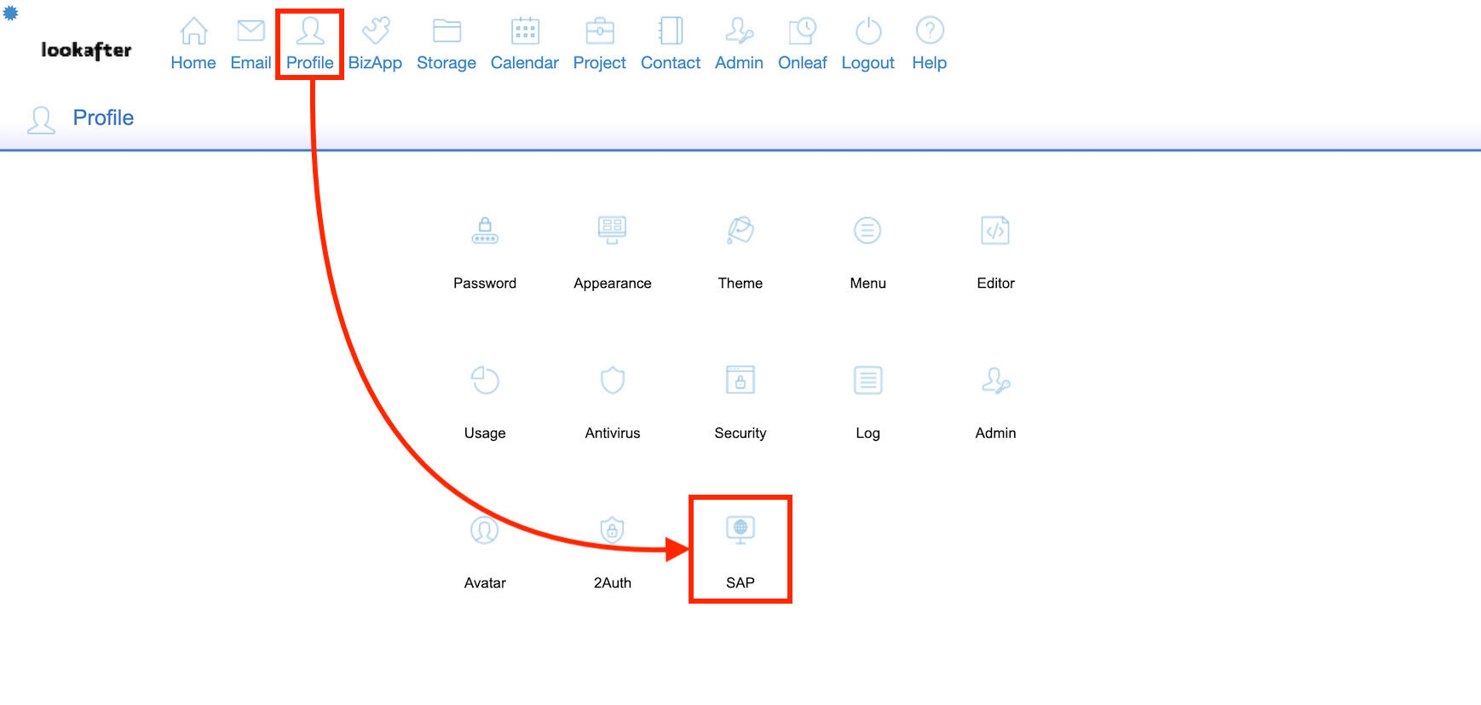View the Usage pie chart icon

[x=484, y=381]
